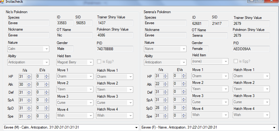Click Nic's PID field 74D78BBB
279x131 pixels.
[115, 49]
